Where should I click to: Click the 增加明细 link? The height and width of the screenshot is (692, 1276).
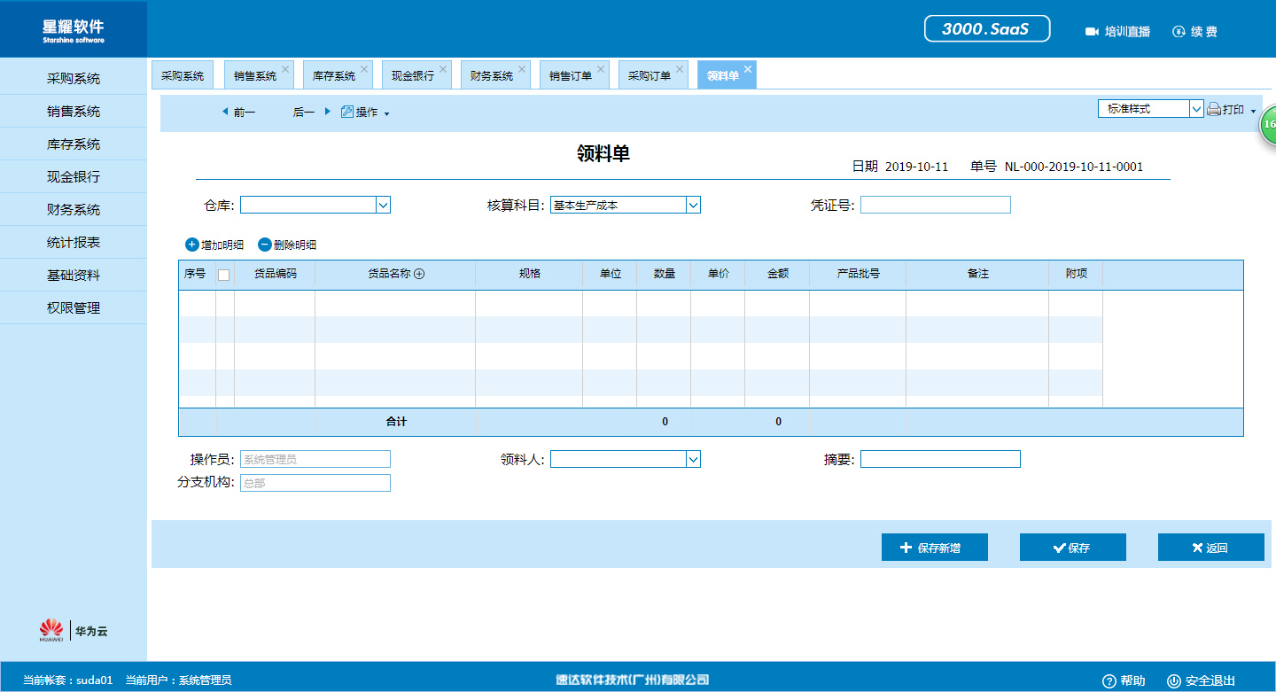(x=222, y=245)
